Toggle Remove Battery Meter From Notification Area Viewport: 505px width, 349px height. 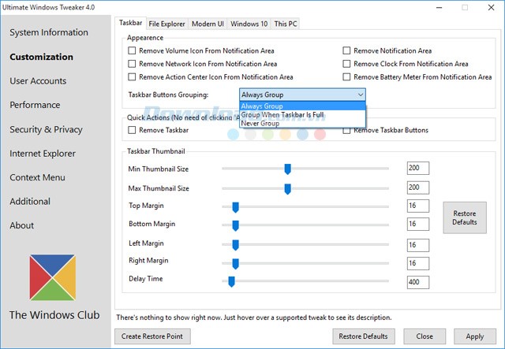coord(347,77)
